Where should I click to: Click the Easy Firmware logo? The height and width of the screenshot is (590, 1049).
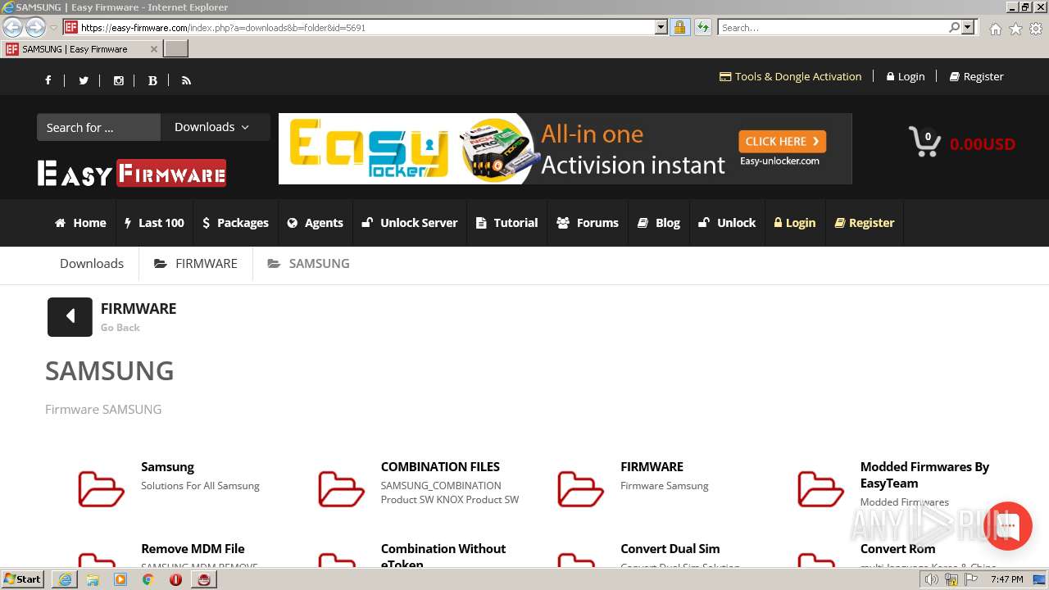coord(132,173)
